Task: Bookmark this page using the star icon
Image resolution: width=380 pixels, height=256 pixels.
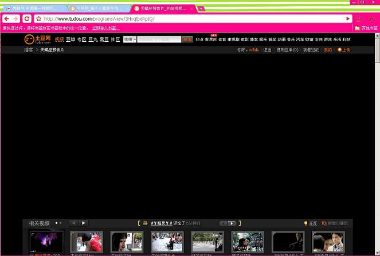Action: pos(38,19)
